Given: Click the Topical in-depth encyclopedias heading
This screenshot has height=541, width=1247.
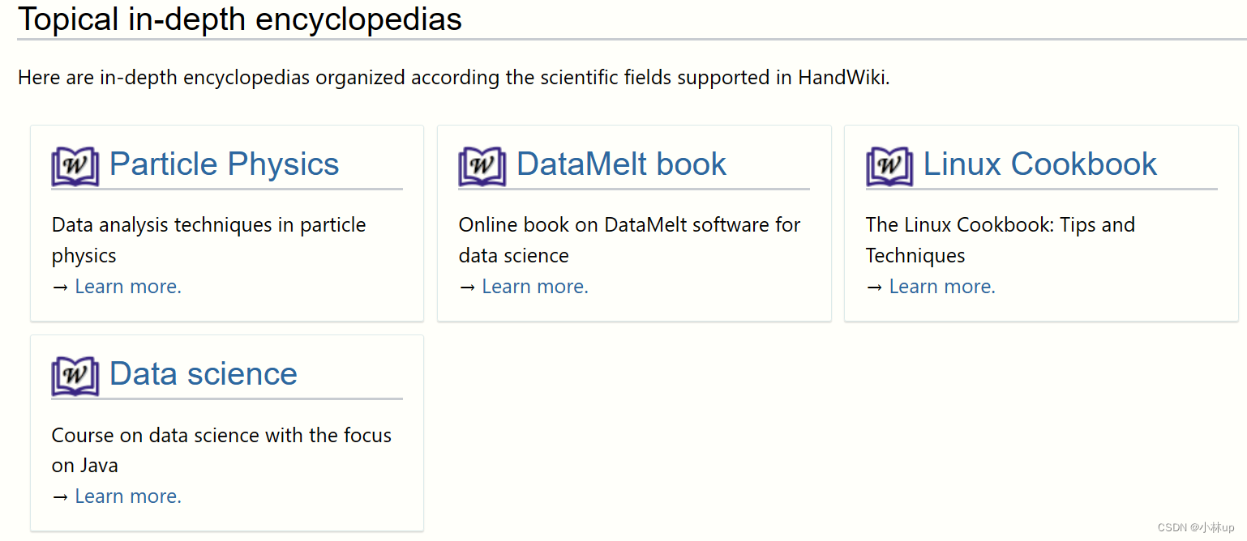Looking at the screenshot, I should click(x=240, y=19).
